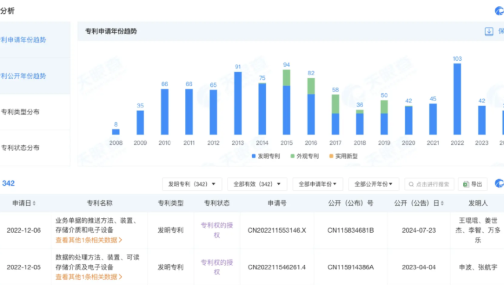Screen dimensions: 504x285
Task: Toggle 实用新型 legend item
Action: pyautogui.click(x=344, y=156)
